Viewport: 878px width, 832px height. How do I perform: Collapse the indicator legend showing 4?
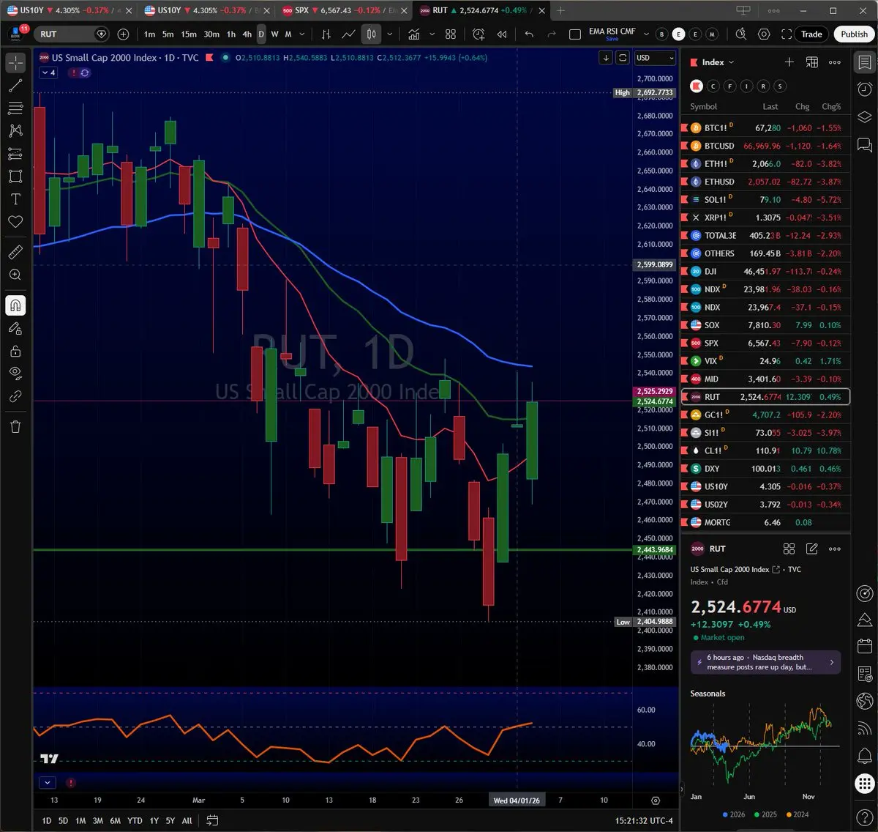[x=48, y=73]
